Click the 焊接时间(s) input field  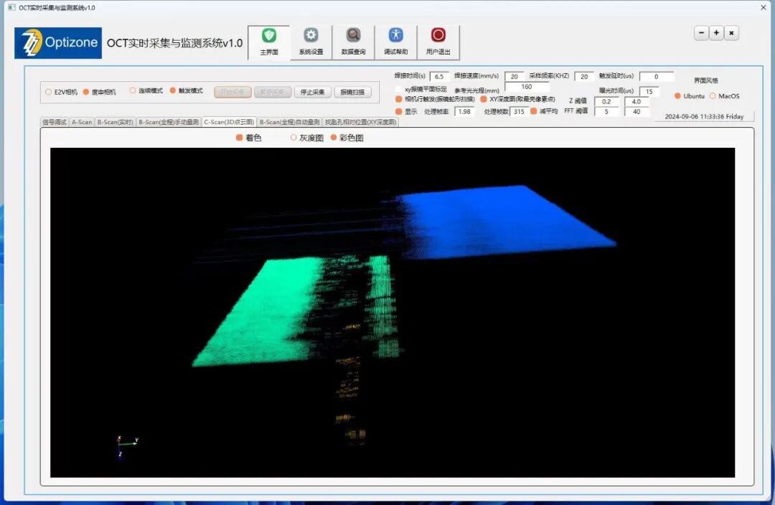click(439, 77)
